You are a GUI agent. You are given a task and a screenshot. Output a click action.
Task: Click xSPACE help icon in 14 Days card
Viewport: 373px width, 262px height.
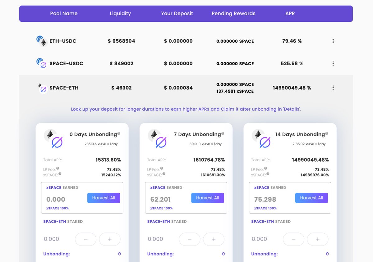pos(268,174)
